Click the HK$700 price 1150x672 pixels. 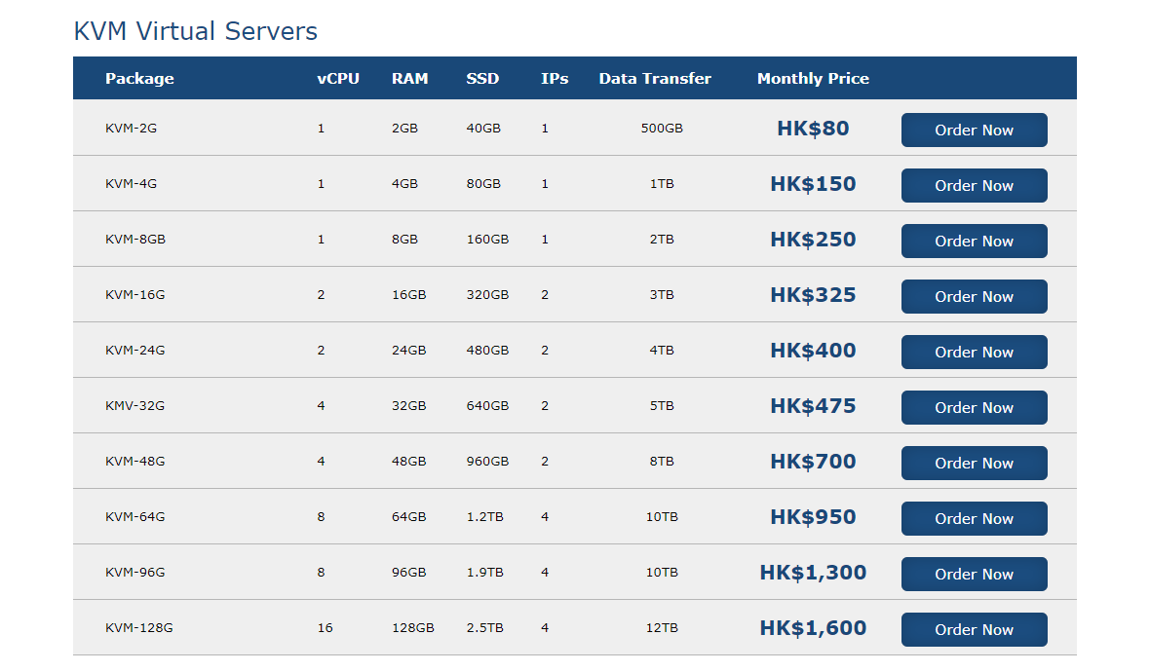[x=813, y=462]
